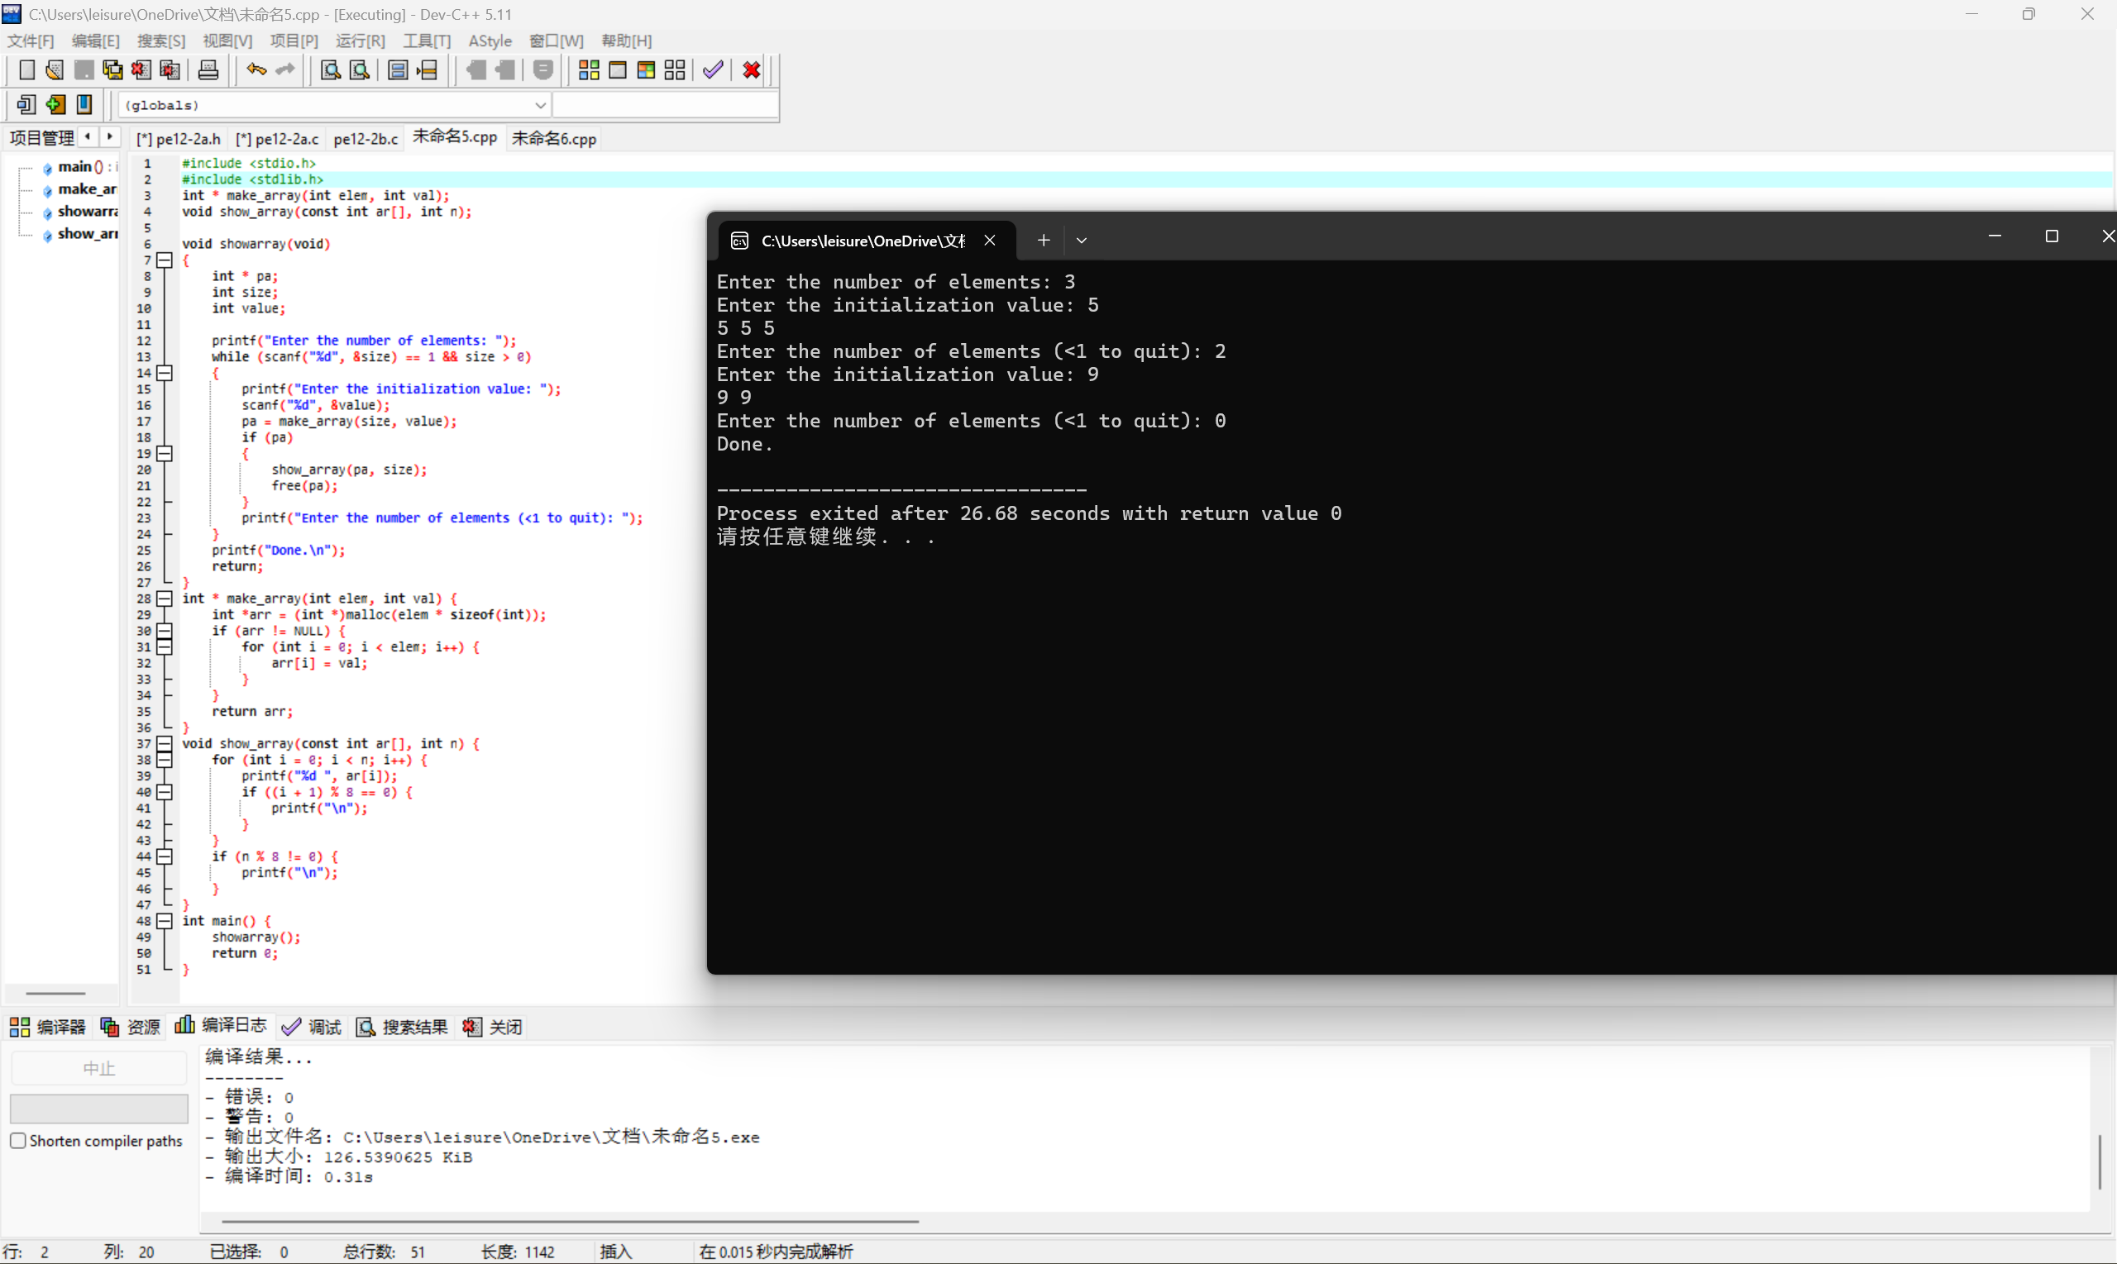
Task: Redo the undone edit
Action: (x=284, y=69)
